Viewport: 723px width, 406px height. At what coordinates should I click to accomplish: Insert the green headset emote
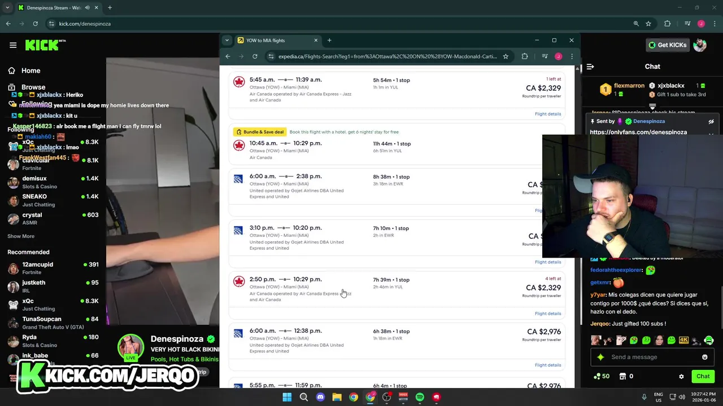[x=709, y=340]
